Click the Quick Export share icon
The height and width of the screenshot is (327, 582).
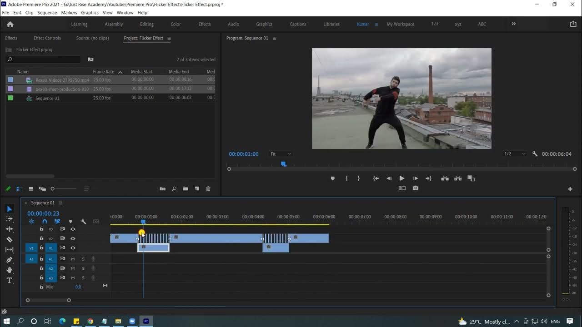coord(573,24)
